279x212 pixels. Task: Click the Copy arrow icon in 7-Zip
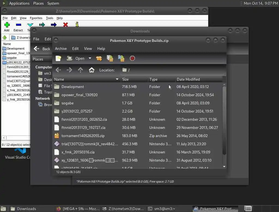pos(42,25)
